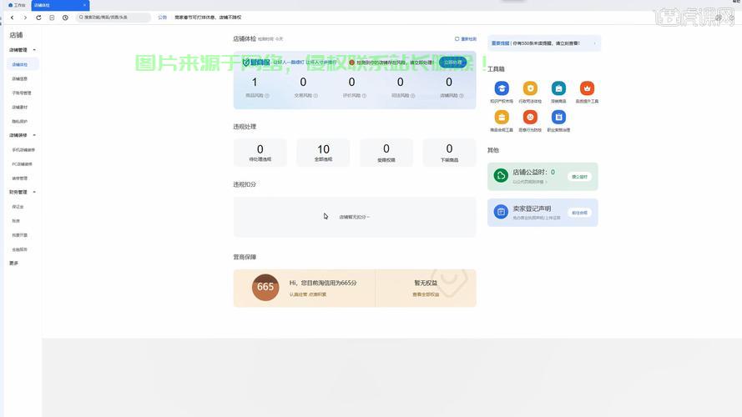
Task: Click the 重新检测 refresh link
Action: [x=466, y=38]
